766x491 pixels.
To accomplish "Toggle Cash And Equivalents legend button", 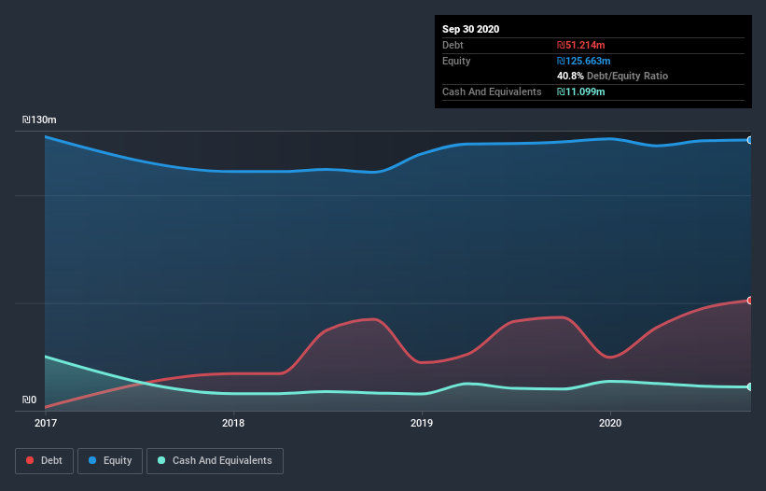I will [x=215, y=461].
